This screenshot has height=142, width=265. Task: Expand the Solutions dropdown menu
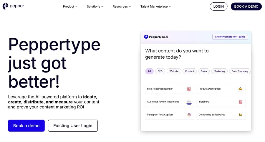(x=95, y=6)
